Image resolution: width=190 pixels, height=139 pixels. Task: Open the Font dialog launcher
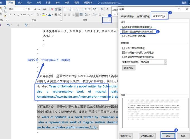pyautogui.click(x=61, y=20)
